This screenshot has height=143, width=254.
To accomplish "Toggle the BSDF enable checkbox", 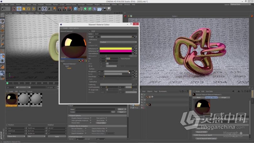I will coord(90,31).
